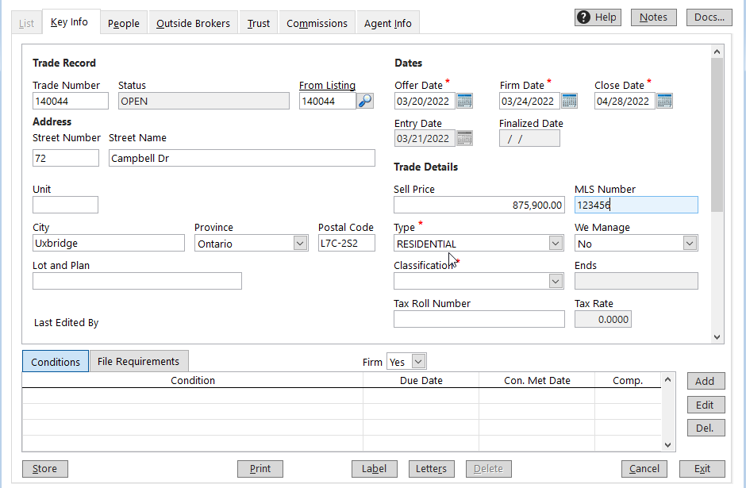Screen dimensions: 746x488
Task: Open the Close Date calendar picker
Action: [663, 101]
